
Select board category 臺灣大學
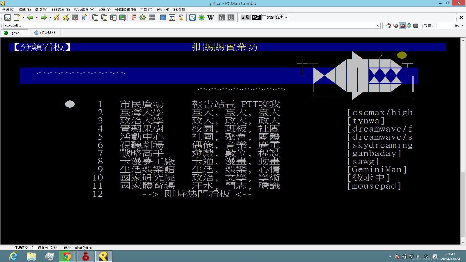[x=142, y=112]
